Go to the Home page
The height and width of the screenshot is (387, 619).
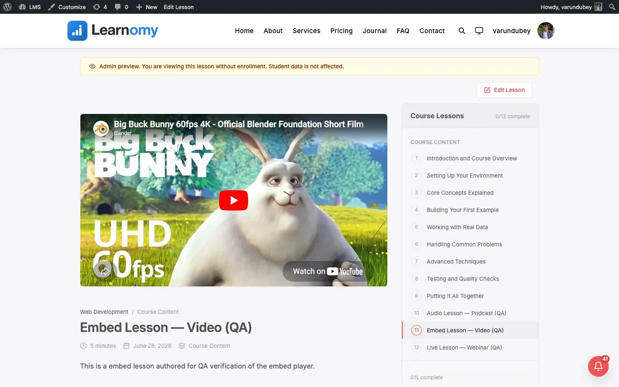point(244,31)
